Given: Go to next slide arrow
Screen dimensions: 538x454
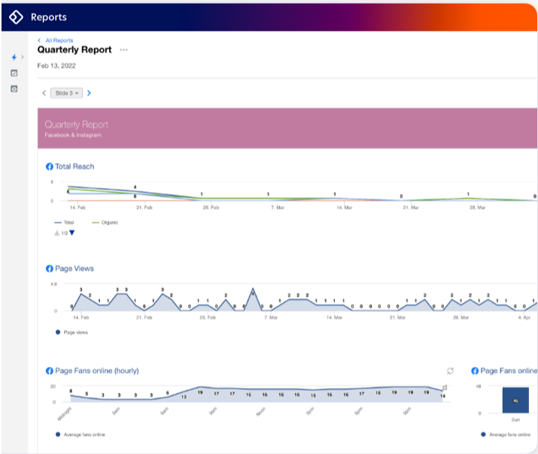Looking at the screenshot, I should 90,93.
